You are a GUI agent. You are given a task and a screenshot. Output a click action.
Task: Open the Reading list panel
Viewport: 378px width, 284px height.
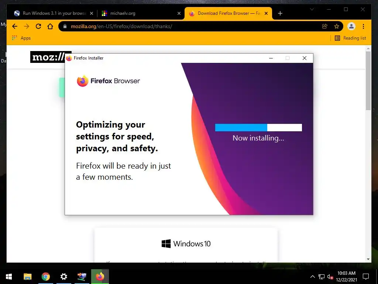[350, 38]
